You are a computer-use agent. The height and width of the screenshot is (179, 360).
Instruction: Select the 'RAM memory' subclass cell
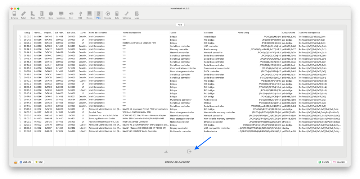click(x=211, y=49)
